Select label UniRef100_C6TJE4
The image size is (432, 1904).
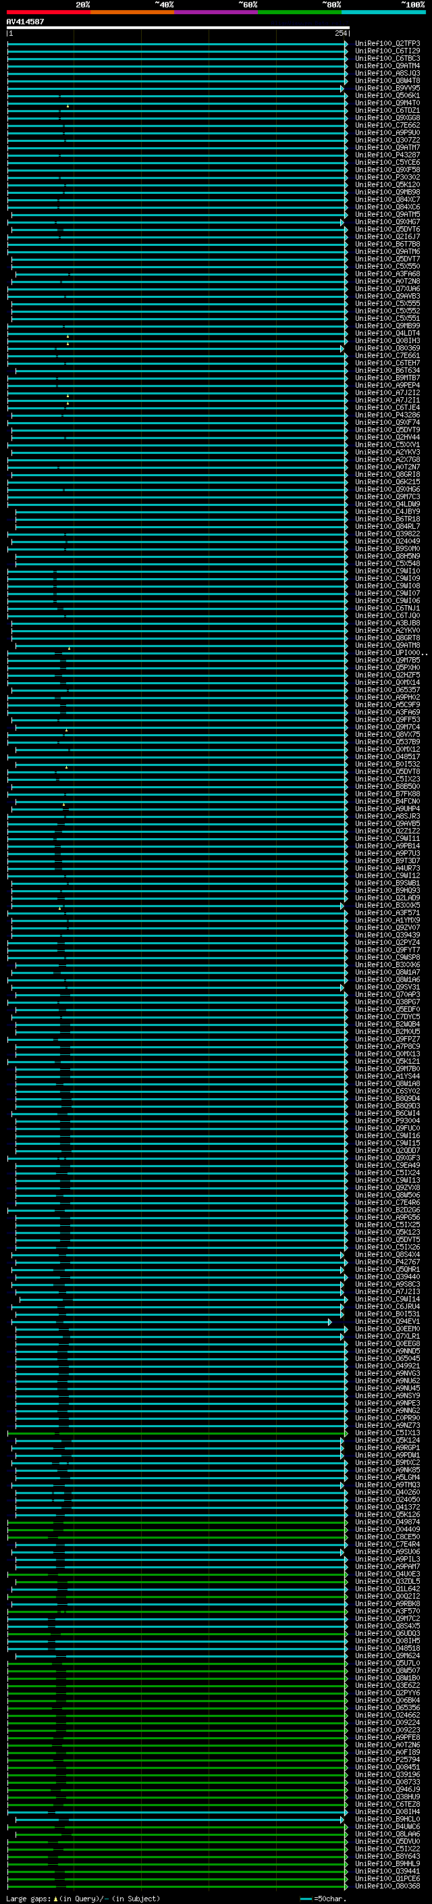tap(387, 408)
